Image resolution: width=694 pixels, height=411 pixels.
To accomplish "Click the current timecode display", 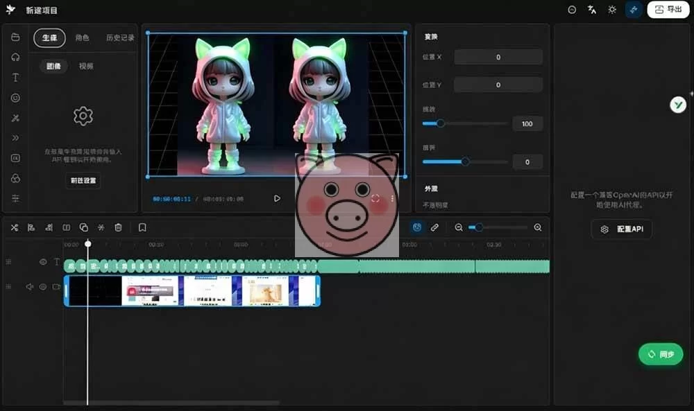I will click(x=171, y=200).
